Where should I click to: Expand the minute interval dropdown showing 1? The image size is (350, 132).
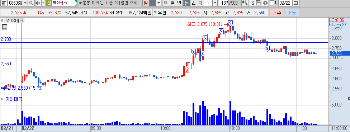coord(215,3)
